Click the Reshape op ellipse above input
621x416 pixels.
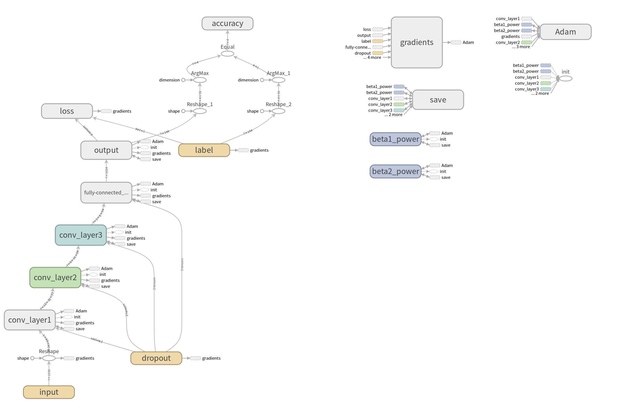[49, 358]
